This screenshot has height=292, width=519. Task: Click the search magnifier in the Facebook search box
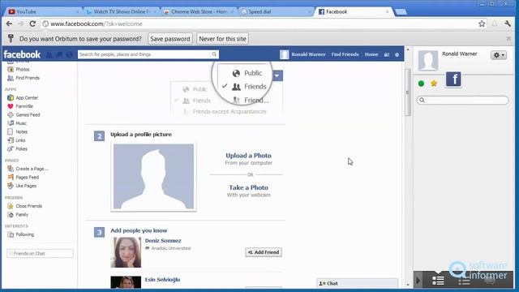(214, 54)
